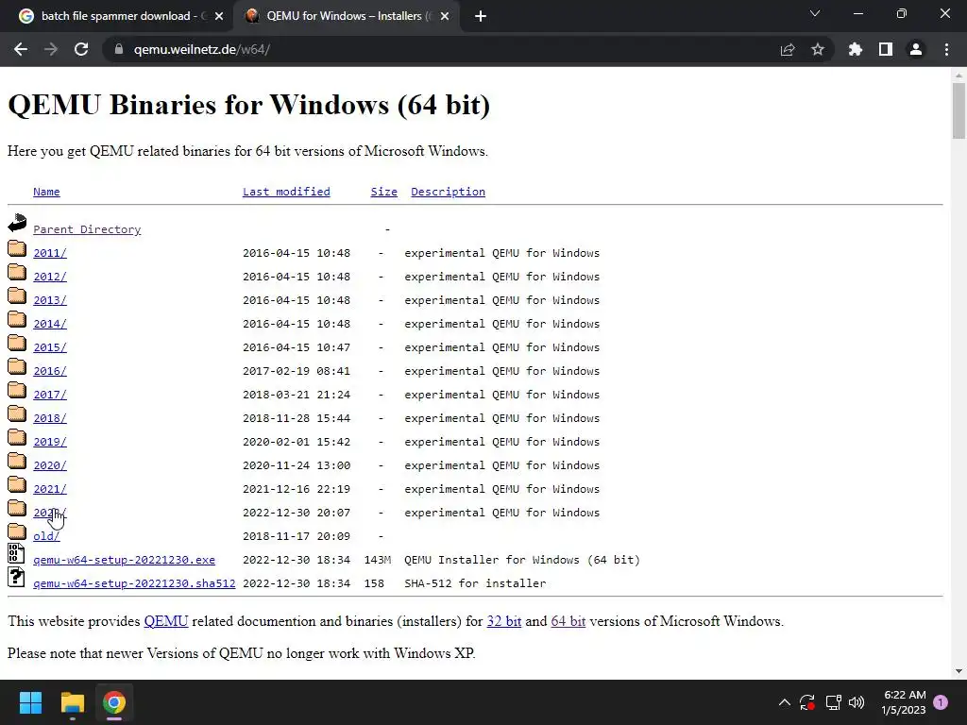The image size is (967, 725).
Task: Click the Parent Directory back-arrow icon
Action: tap(17, 223)
